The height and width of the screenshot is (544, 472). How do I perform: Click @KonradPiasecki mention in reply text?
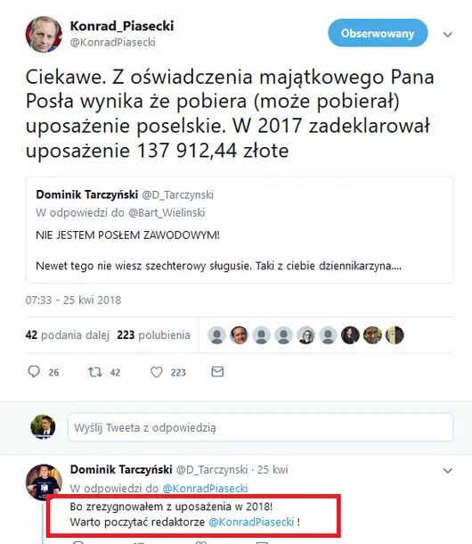(x=252, y=522)
